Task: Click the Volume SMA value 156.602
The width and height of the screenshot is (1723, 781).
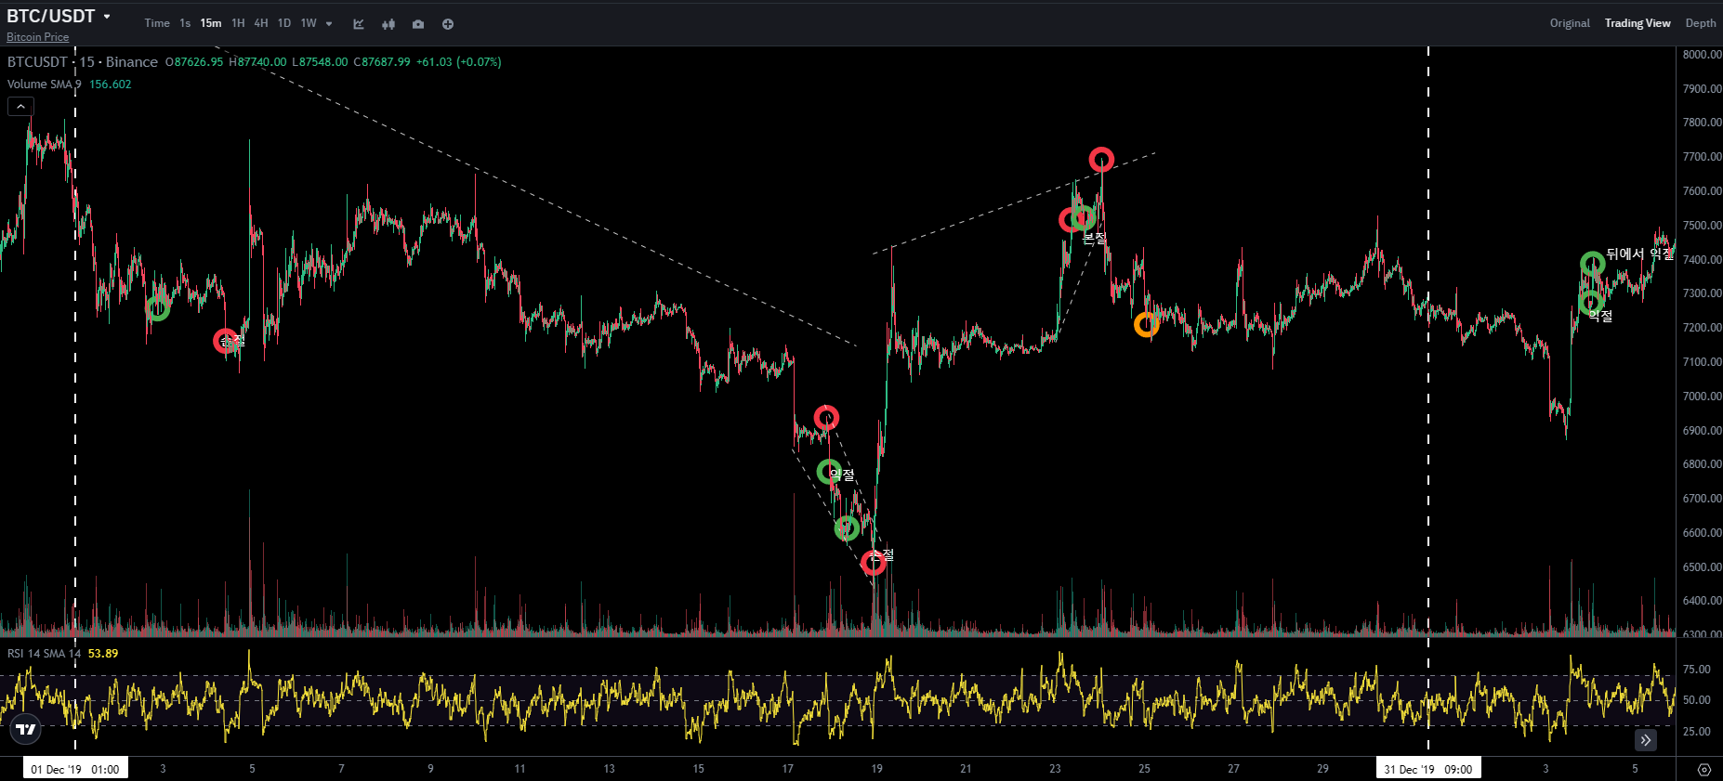Action: tap(111, 85)
